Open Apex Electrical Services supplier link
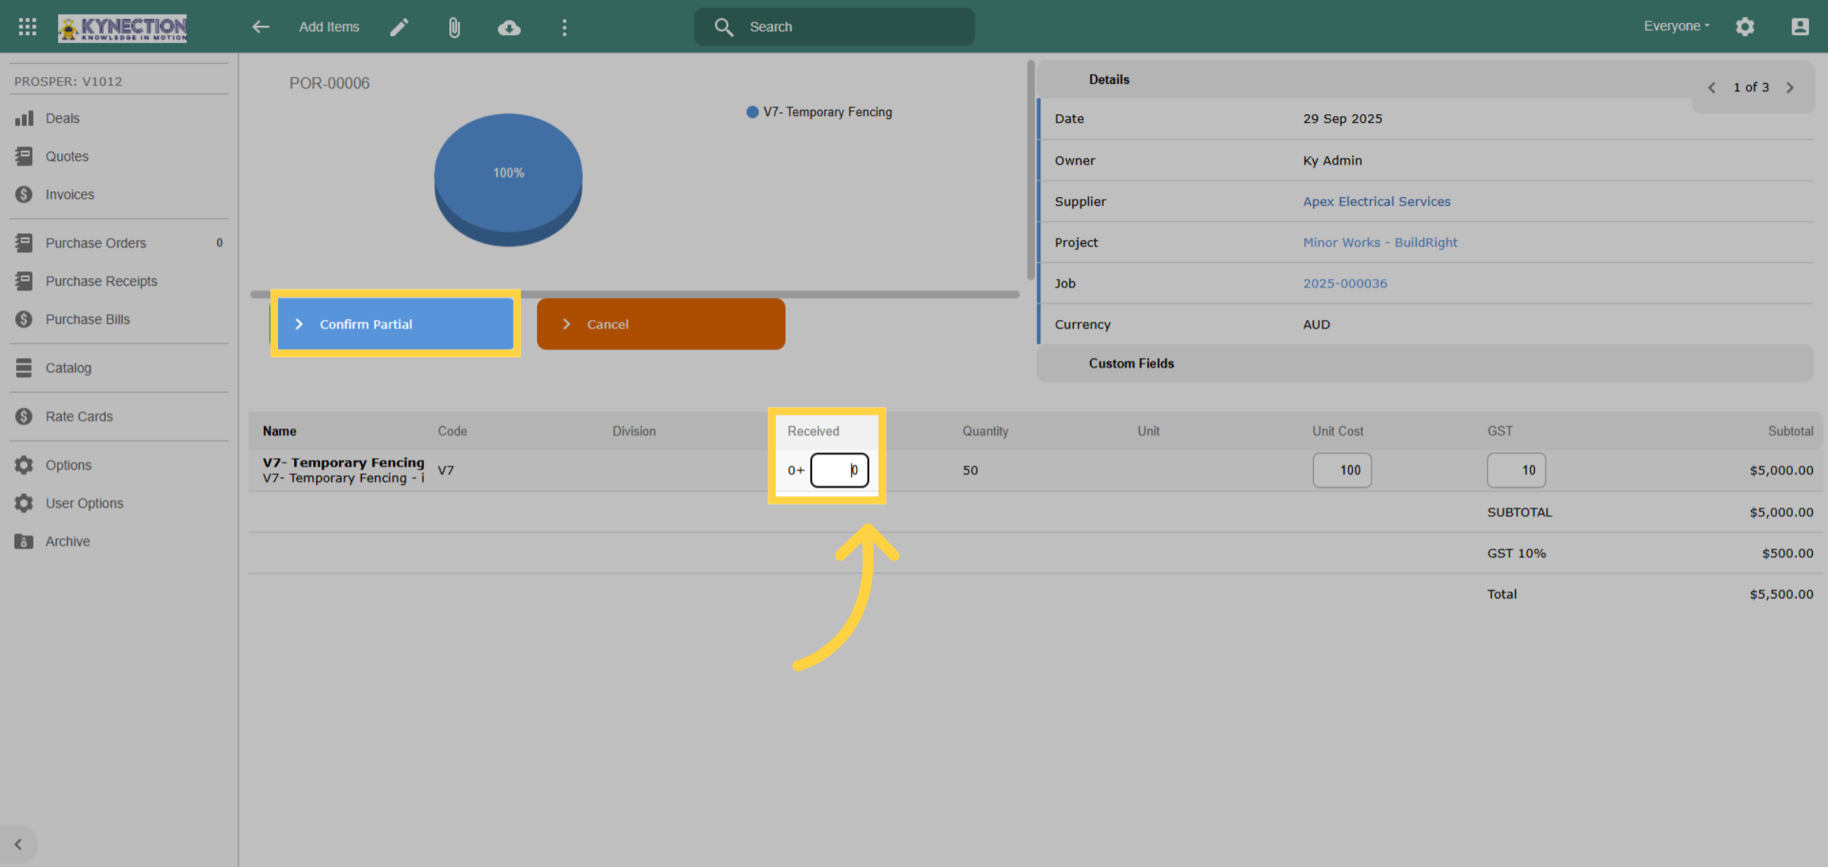This screenshot has height=867, width=1828. (x=1376, y=201)
